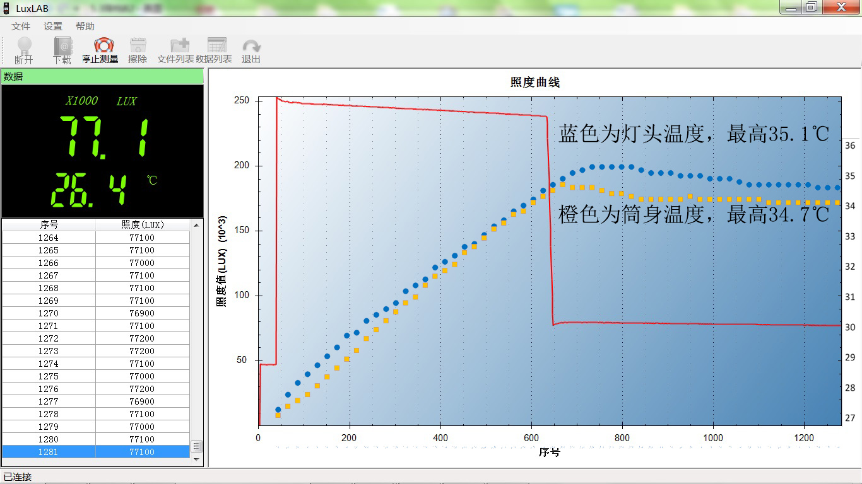
Task: Click the 77.1 lux reading display
Action: click(105, 137)
